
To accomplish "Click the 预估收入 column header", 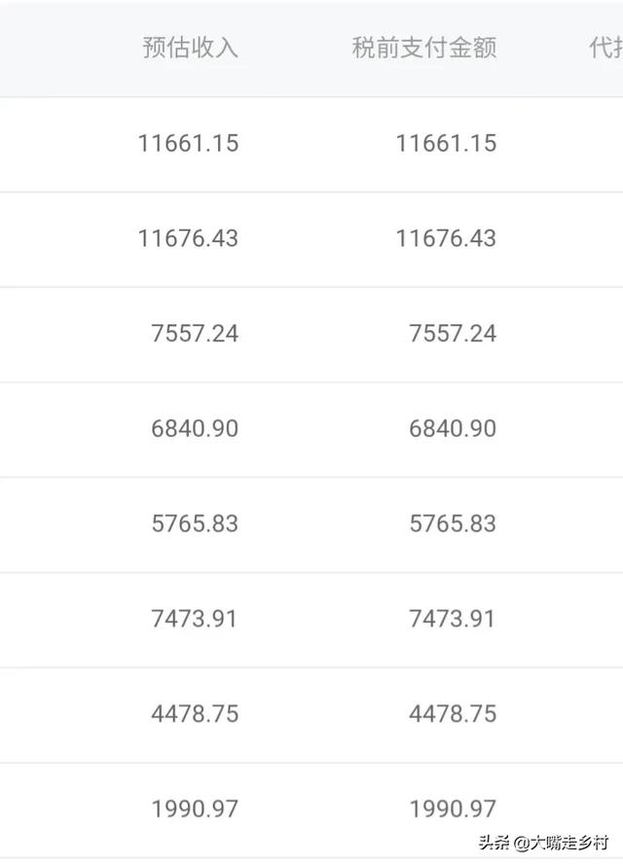I will 191,48.
